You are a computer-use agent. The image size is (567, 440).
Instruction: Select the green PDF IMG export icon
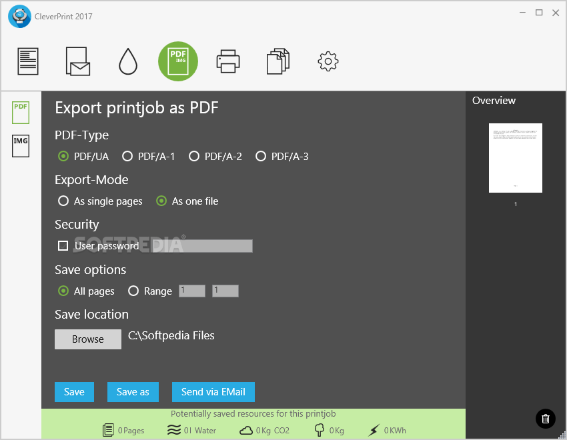point(178,61)
